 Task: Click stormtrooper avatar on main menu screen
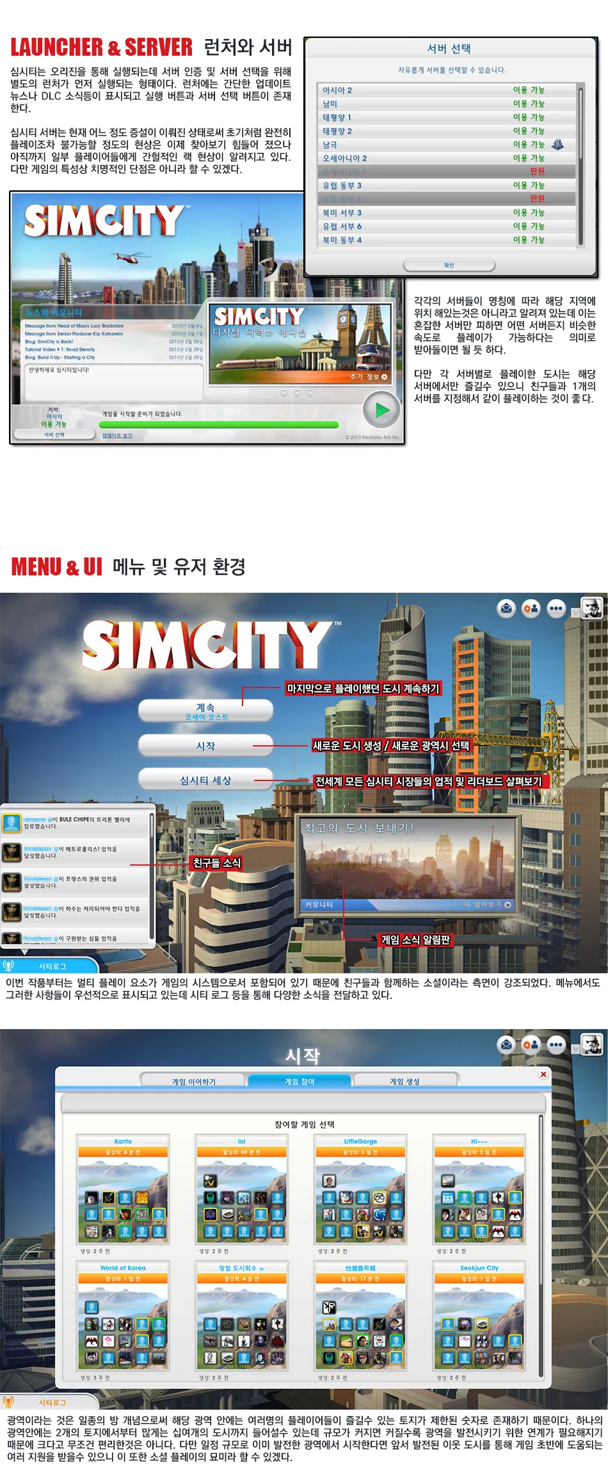pos(592,607)
